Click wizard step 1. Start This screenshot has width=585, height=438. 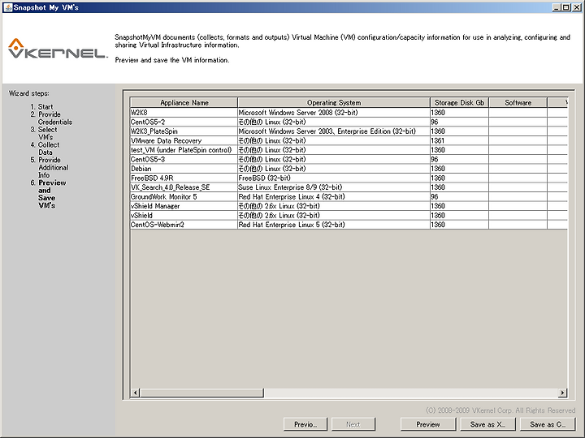[x=41, y=106]
